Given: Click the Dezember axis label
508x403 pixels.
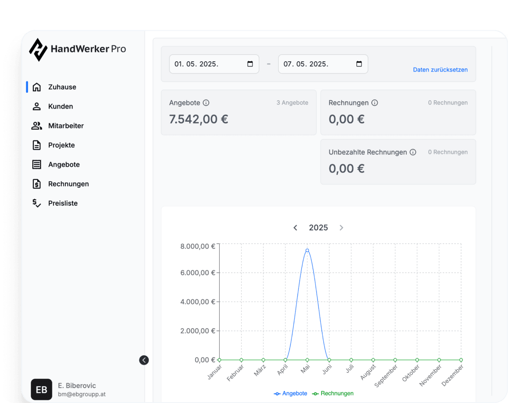Looking at the screenshot, I should tap(453, 375).
